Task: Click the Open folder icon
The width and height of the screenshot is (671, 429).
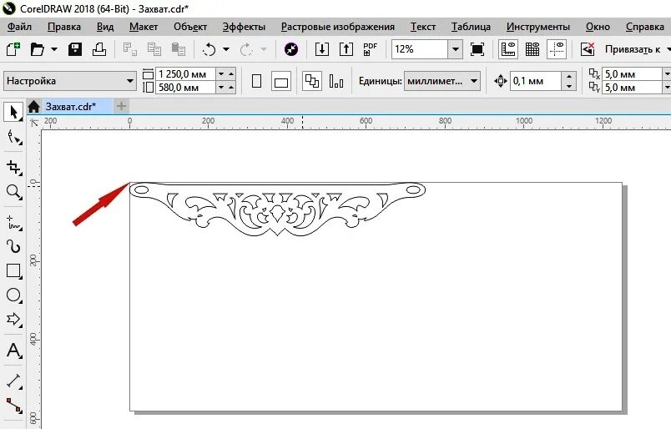Action: click(38, 48)
